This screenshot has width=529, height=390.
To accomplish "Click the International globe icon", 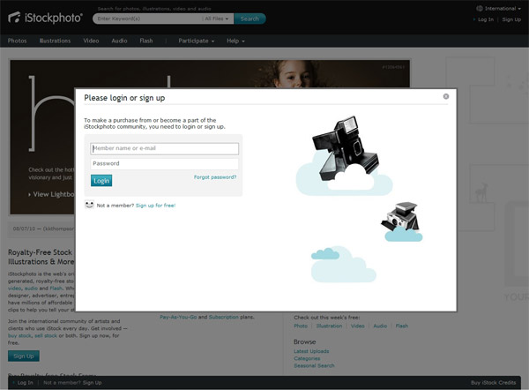I will click(x=480, y=9).
